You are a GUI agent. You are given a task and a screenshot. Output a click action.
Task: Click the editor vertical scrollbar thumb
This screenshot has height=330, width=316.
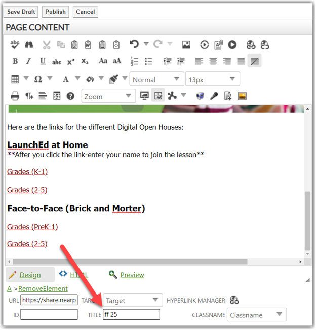(307, 221)
